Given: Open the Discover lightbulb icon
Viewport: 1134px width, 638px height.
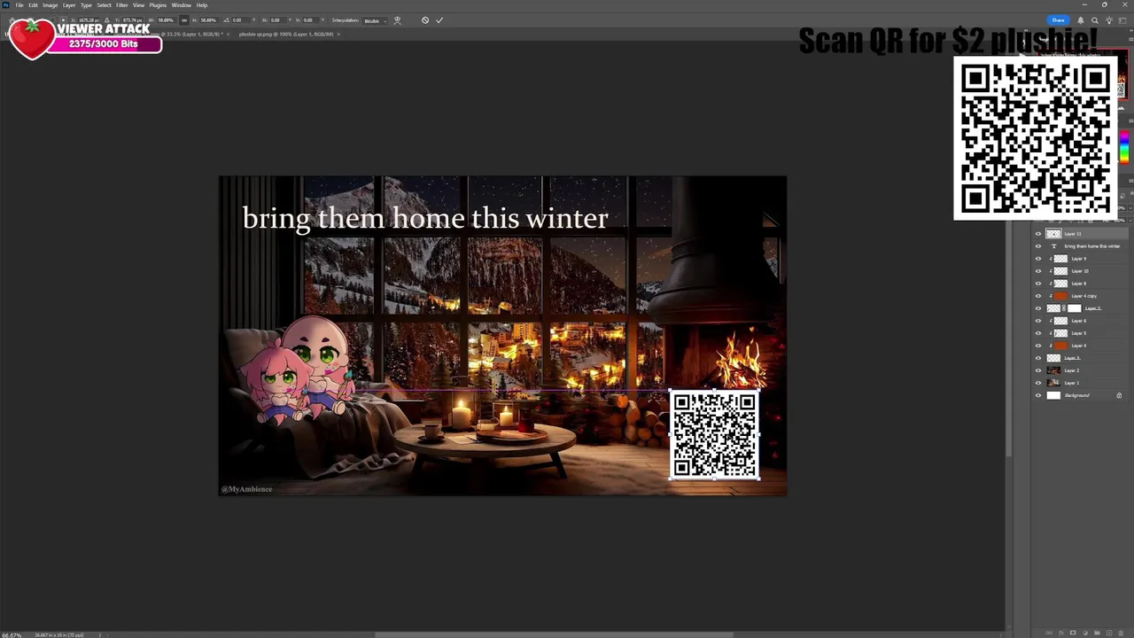Looking at the screenshot, I should point(1108,20).
